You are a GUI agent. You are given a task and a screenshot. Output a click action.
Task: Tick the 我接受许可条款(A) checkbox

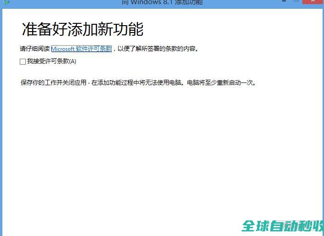[23, 61]
